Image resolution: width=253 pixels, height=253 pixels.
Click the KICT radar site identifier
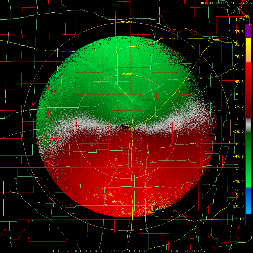[159, 251]
